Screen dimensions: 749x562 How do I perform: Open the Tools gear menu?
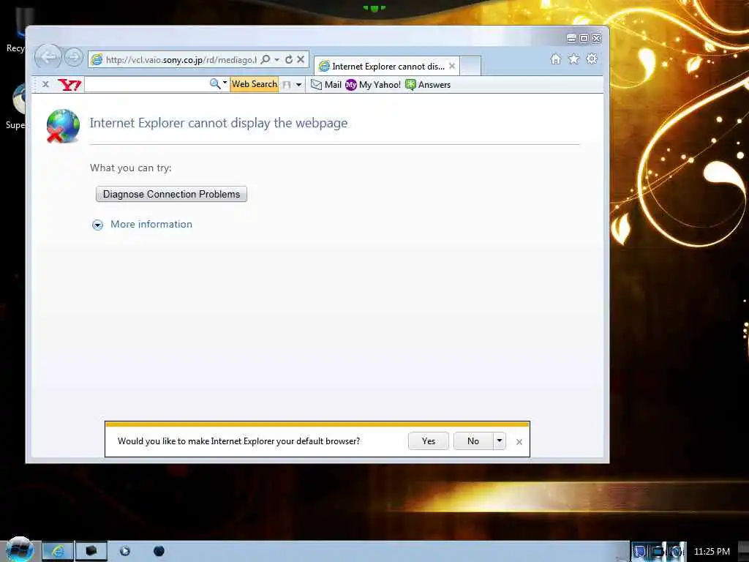click(x=592, y=59)
